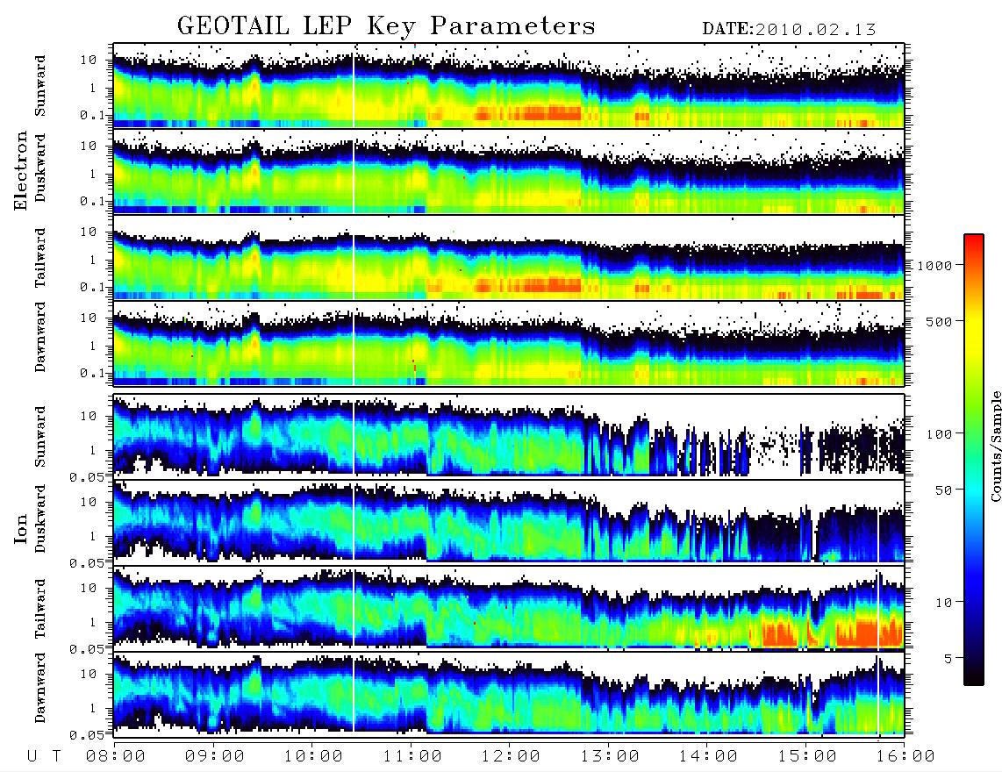This screenshot has height=772, width=1002.
Task: Open the Electron Duskward spectrogram panel
Action: [x=509, y=171]
